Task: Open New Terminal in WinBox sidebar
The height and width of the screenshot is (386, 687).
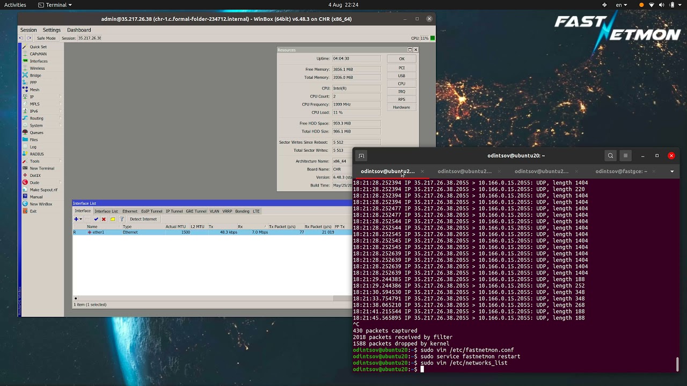Action: tap(42, 168)
